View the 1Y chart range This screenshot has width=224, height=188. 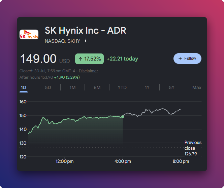point(147,87)
